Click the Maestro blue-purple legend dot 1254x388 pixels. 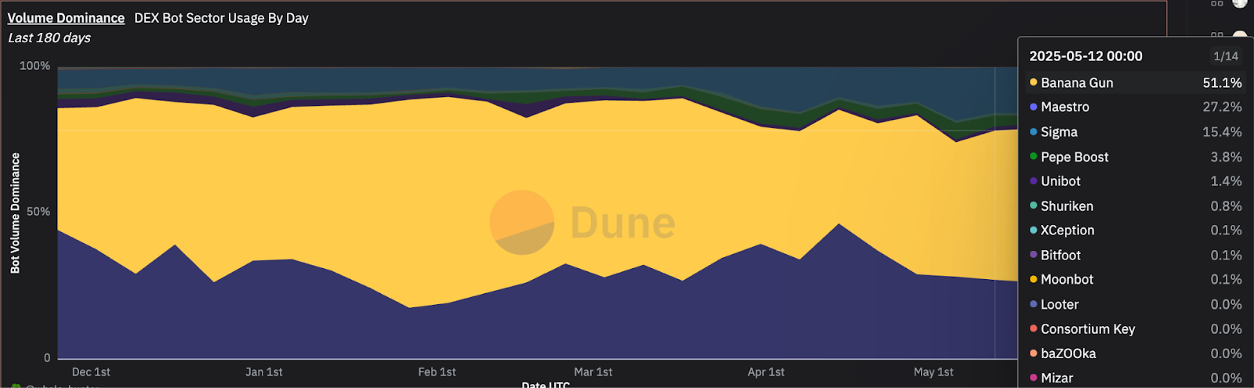[1034, 107]
